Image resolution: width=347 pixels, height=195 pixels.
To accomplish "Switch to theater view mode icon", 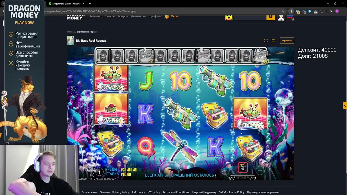I will tap(273, 41).
